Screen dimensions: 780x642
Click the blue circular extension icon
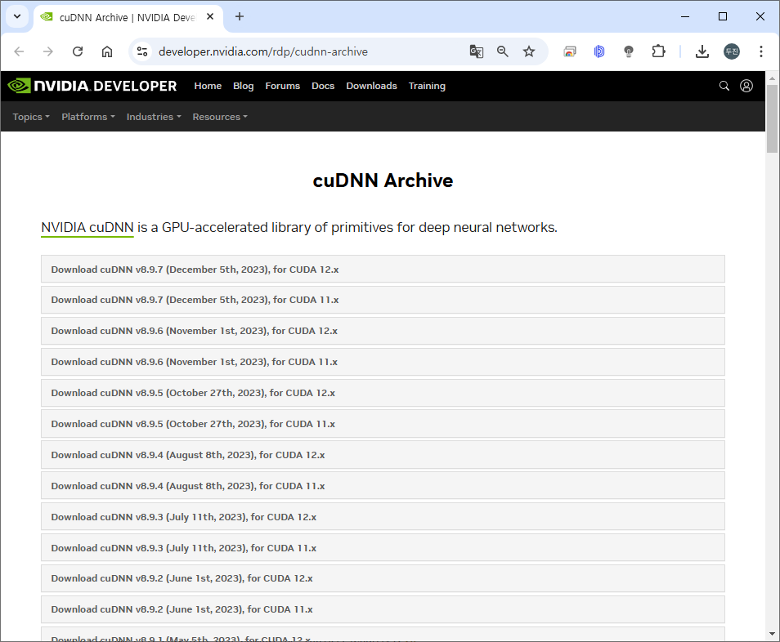(x=599, y=51)
